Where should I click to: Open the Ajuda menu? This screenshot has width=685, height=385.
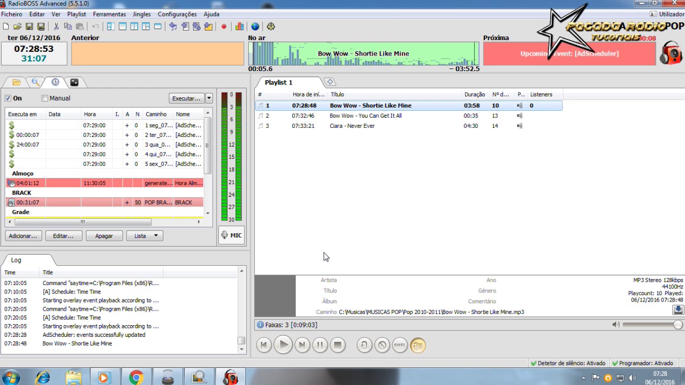tap(211, 14)
